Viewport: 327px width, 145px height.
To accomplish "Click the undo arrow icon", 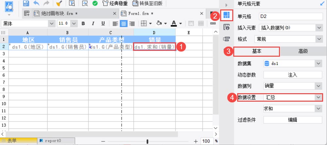I will click(x=36, y=3).
